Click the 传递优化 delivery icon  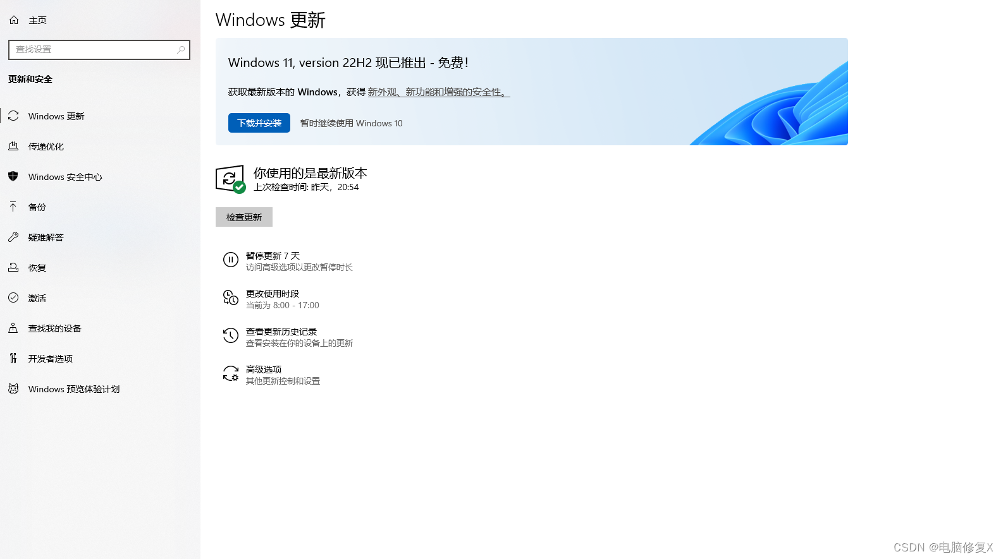13,147
